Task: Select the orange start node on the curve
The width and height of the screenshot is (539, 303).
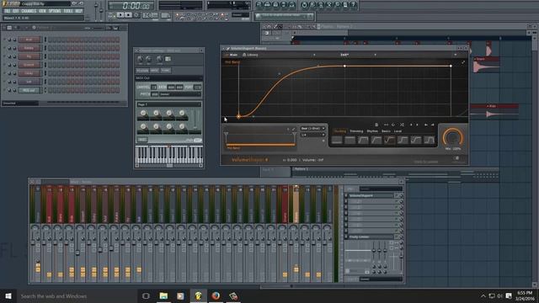Action: (238, 116)
